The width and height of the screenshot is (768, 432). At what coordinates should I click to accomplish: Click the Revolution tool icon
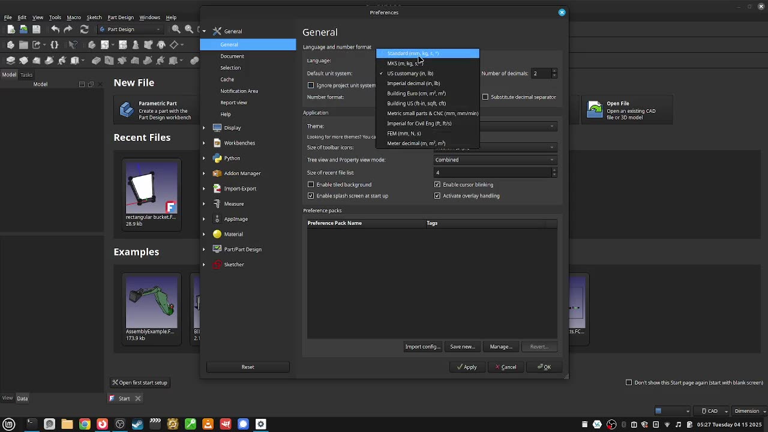coord(23,60)
